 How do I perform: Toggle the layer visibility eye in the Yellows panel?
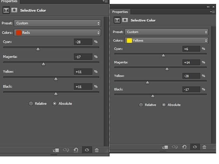click(x=195, y=147)
